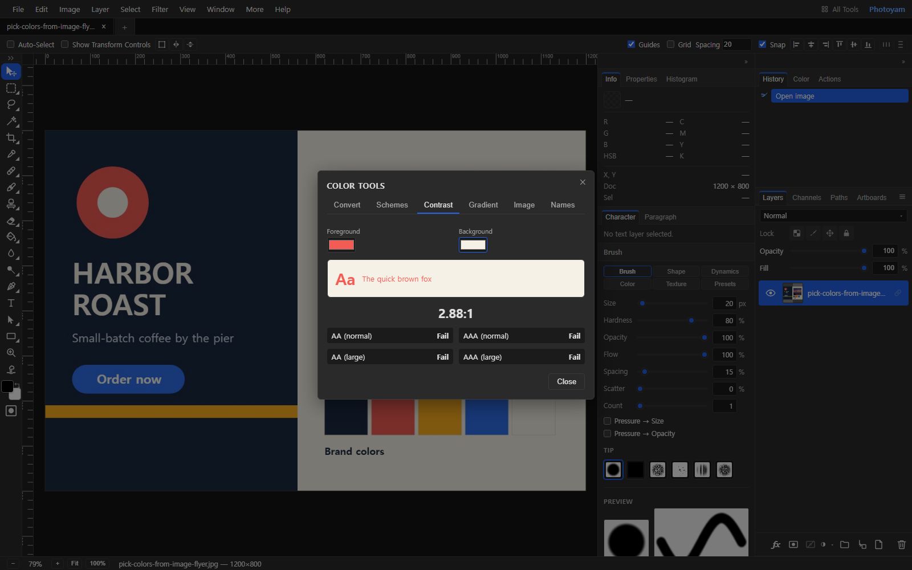Adjust the brush Hardness slider
The width and height of the screenshot is (912, 570).
coord(673,320)
